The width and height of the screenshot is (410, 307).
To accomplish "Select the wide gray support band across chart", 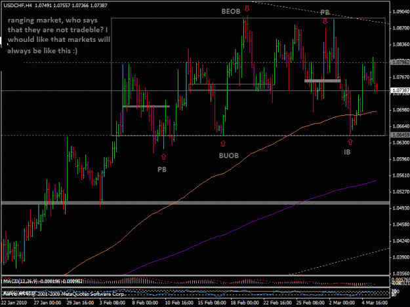I will tap(195, 203).
